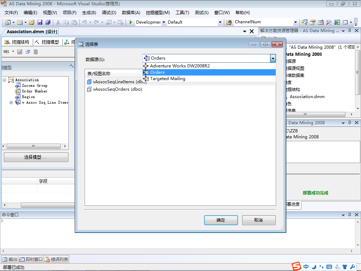The width and height of the screenshot is (361, 271).
Task: Click the blue windows icon in the query toolbar
Action: 28,52
